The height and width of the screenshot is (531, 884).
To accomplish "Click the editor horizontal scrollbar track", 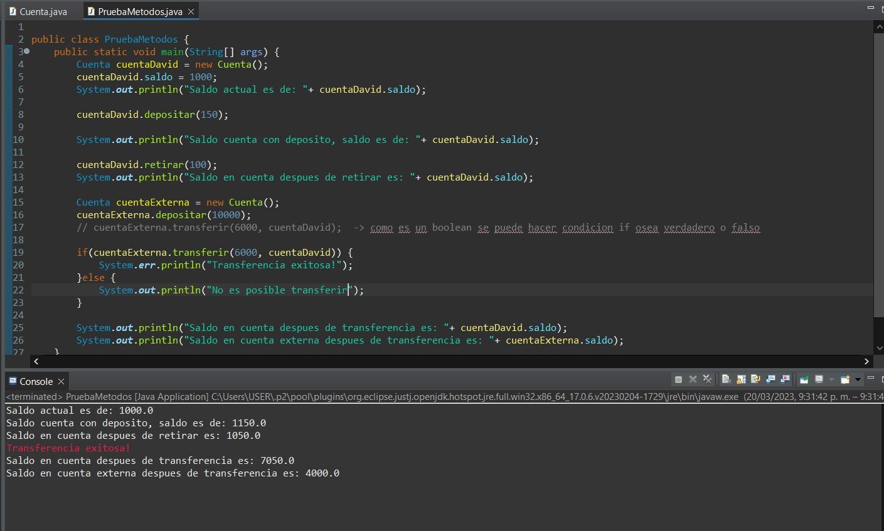I will [452, 361].
